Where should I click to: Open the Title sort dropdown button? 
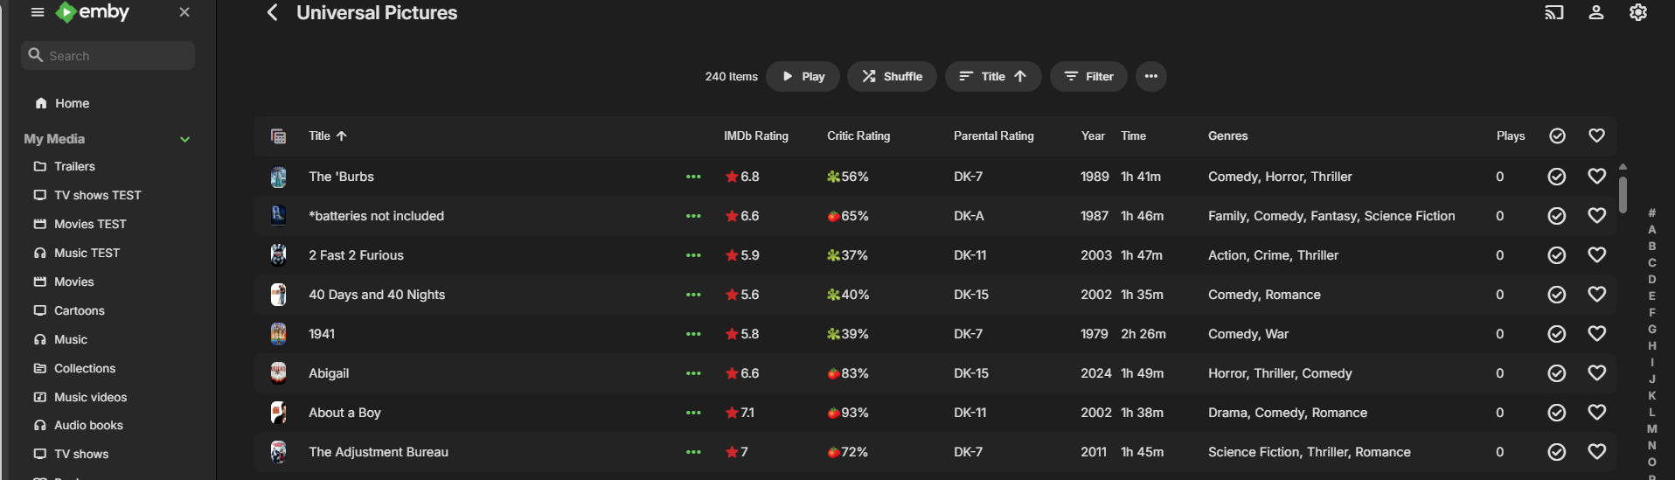point(992,76)
